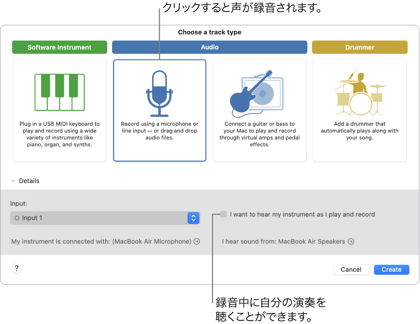
Task: Click the chevron arrows on the Input selector
Action: coord(193,218)
